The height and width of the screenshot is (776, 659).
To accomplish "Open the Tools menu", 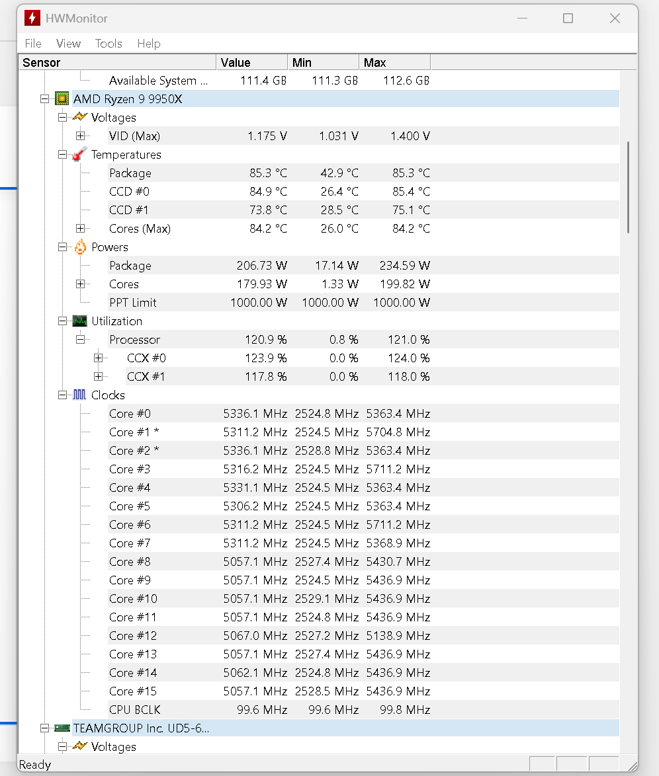I will pyautogui.click(x=109, y=44).
